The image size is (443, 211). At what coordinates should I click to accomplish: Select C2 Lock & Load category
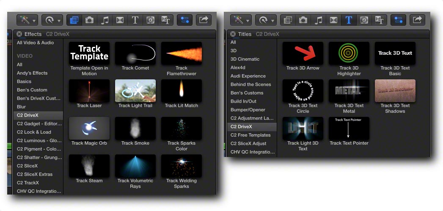pyautogui.click(x=34, y=132)
